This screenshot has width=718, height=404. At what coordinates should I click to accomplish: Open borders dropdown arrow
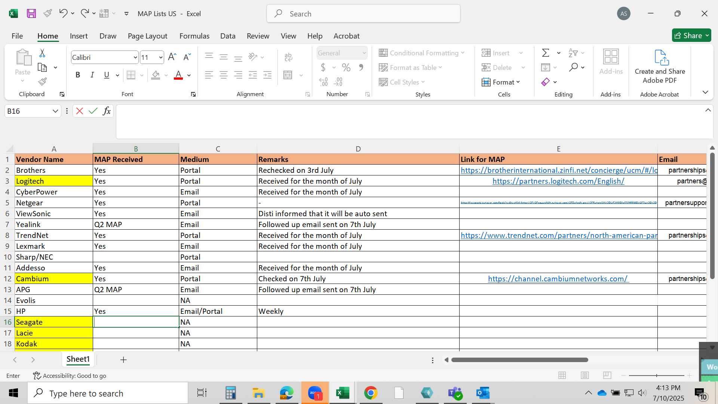[x=142, y=75]
